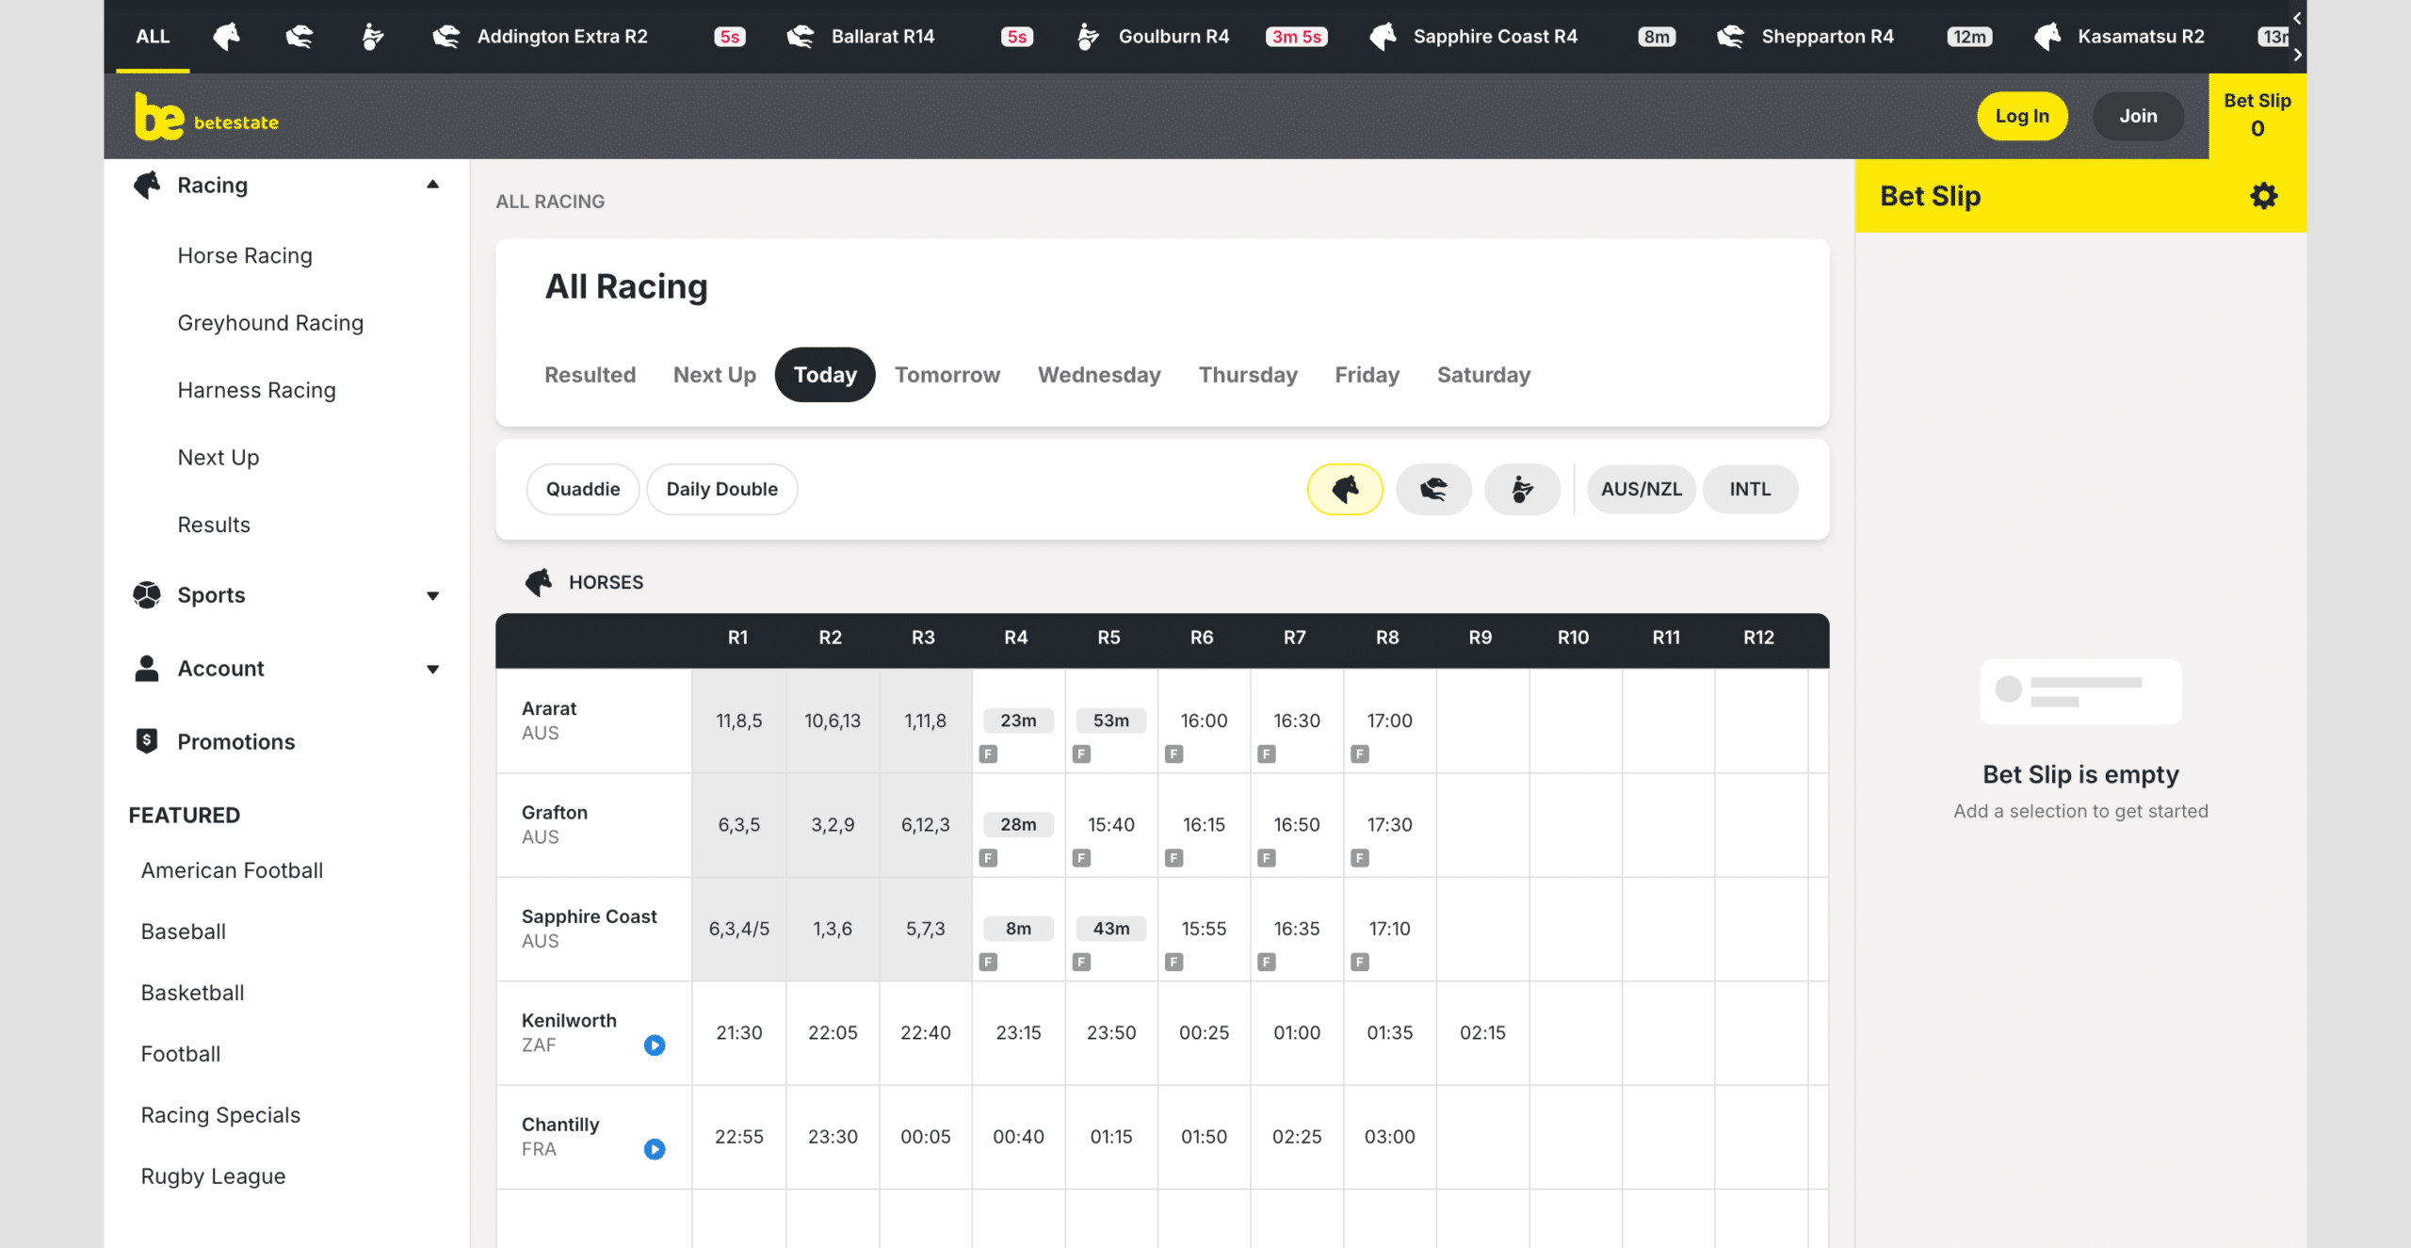
Task: Toggle the harness racing filter button
Action: point(1522,489)
